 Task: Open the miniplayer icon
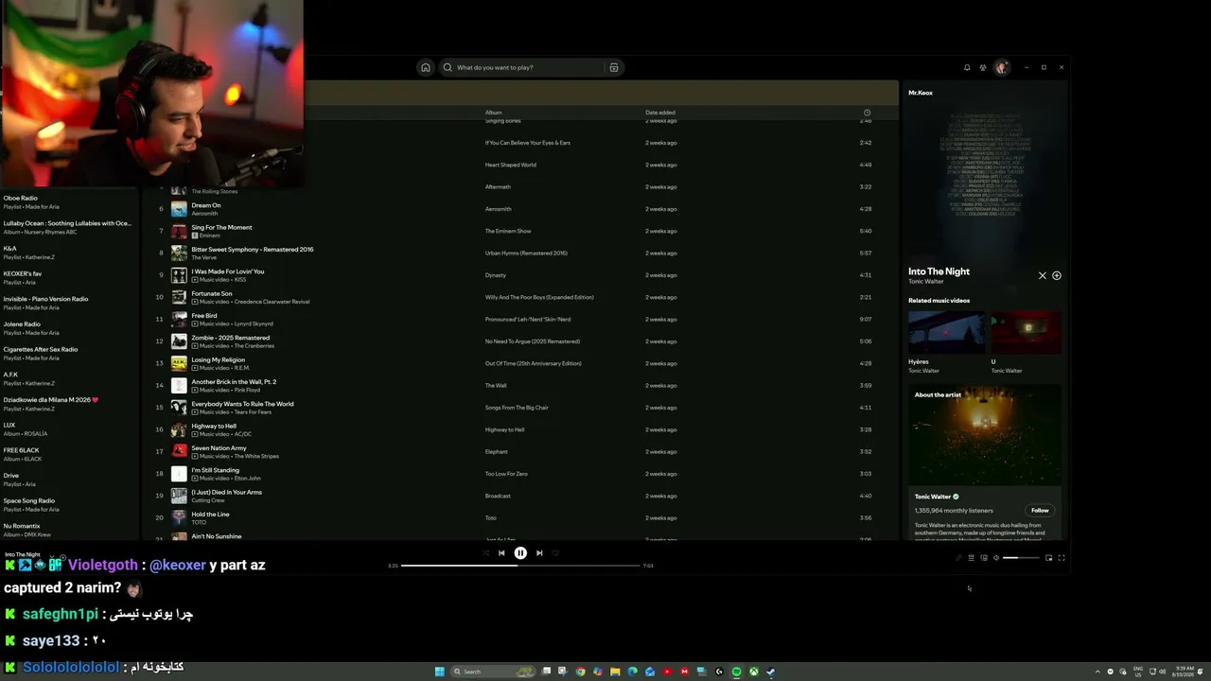click(1048, 558)
